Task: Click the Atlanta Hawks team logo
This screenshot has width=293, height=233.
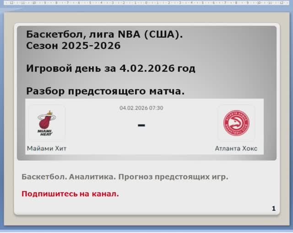Action: pos(236,123)
